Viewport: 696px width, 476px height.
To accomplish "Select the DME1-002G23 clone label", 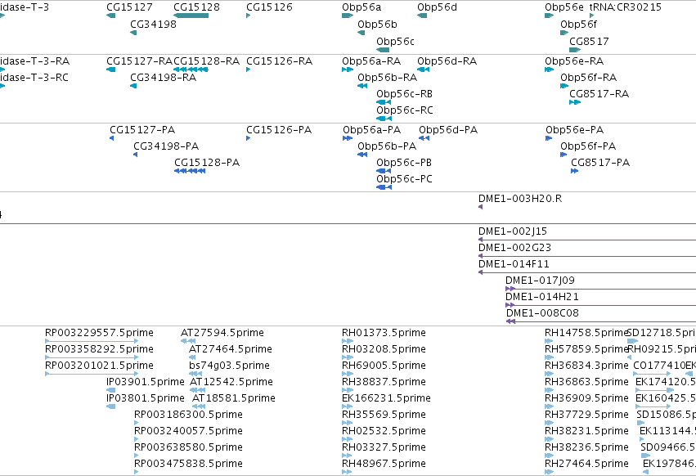I will tap(514, 248).
